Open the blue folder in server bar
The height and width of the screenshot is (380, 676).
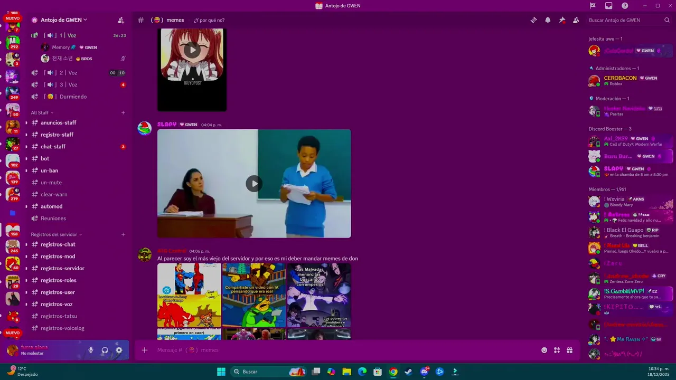(13, 213)
